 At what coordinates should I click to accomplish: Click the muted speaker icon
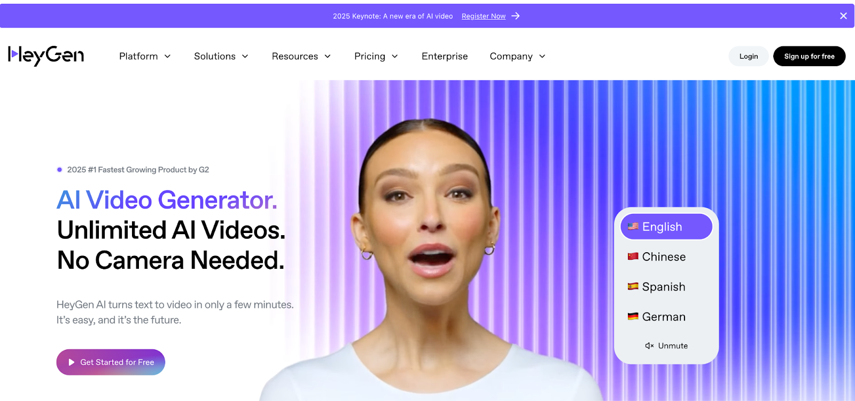click(649, 346)
